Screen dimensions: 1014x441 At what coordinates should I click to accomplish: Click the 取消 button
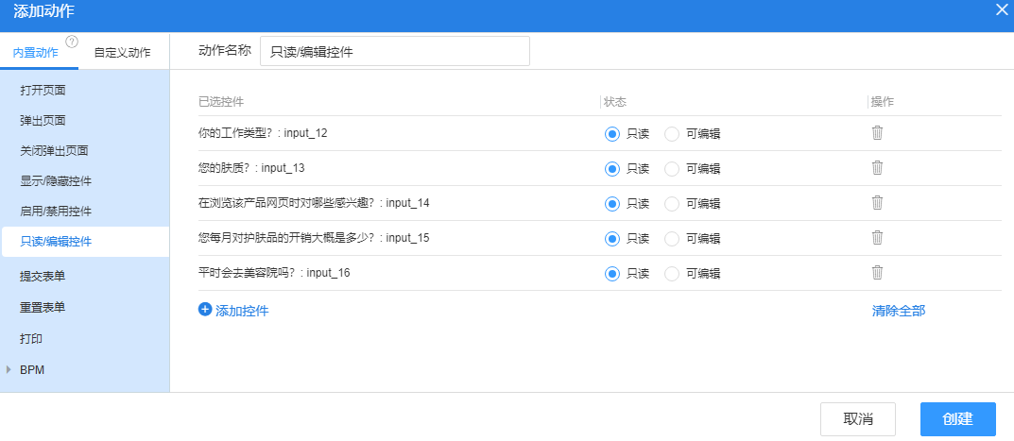pos(858,419)
